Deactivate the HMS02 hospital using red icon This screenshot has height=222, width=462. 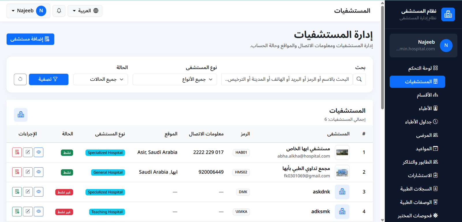pyautogui.click(x=17, y=172)
